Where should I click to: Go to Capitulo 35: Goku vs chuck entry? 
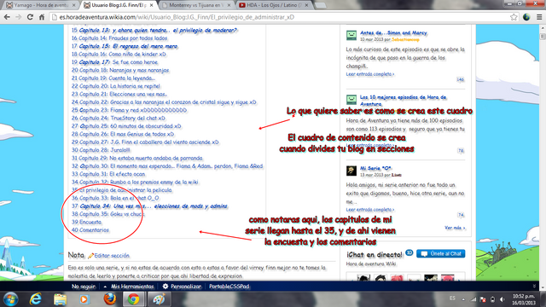click(108, 214)
